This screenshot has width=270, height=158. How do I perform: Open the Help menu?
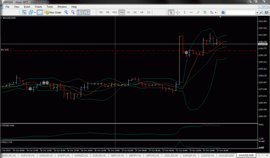[74, 7]
